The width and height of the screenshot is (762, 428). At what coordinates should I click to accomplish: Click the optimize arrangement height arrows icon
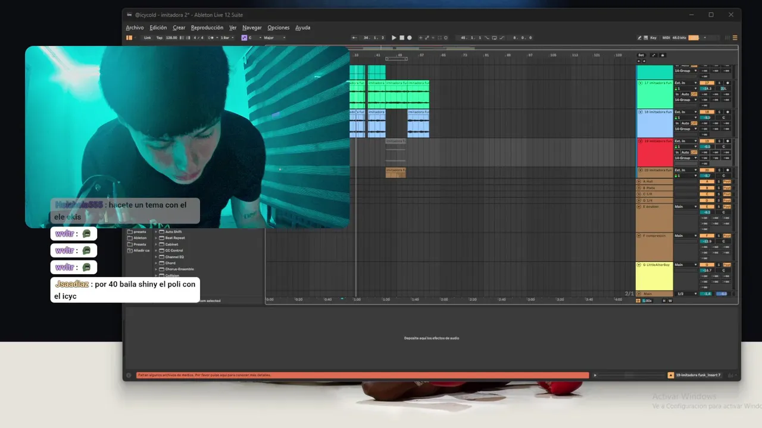coord(654,55)
